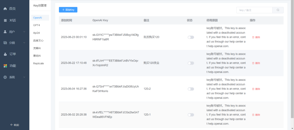Enable the status switch for 120-1
The height and width of the screenshot is (130, 294).
tap(191, 115)
